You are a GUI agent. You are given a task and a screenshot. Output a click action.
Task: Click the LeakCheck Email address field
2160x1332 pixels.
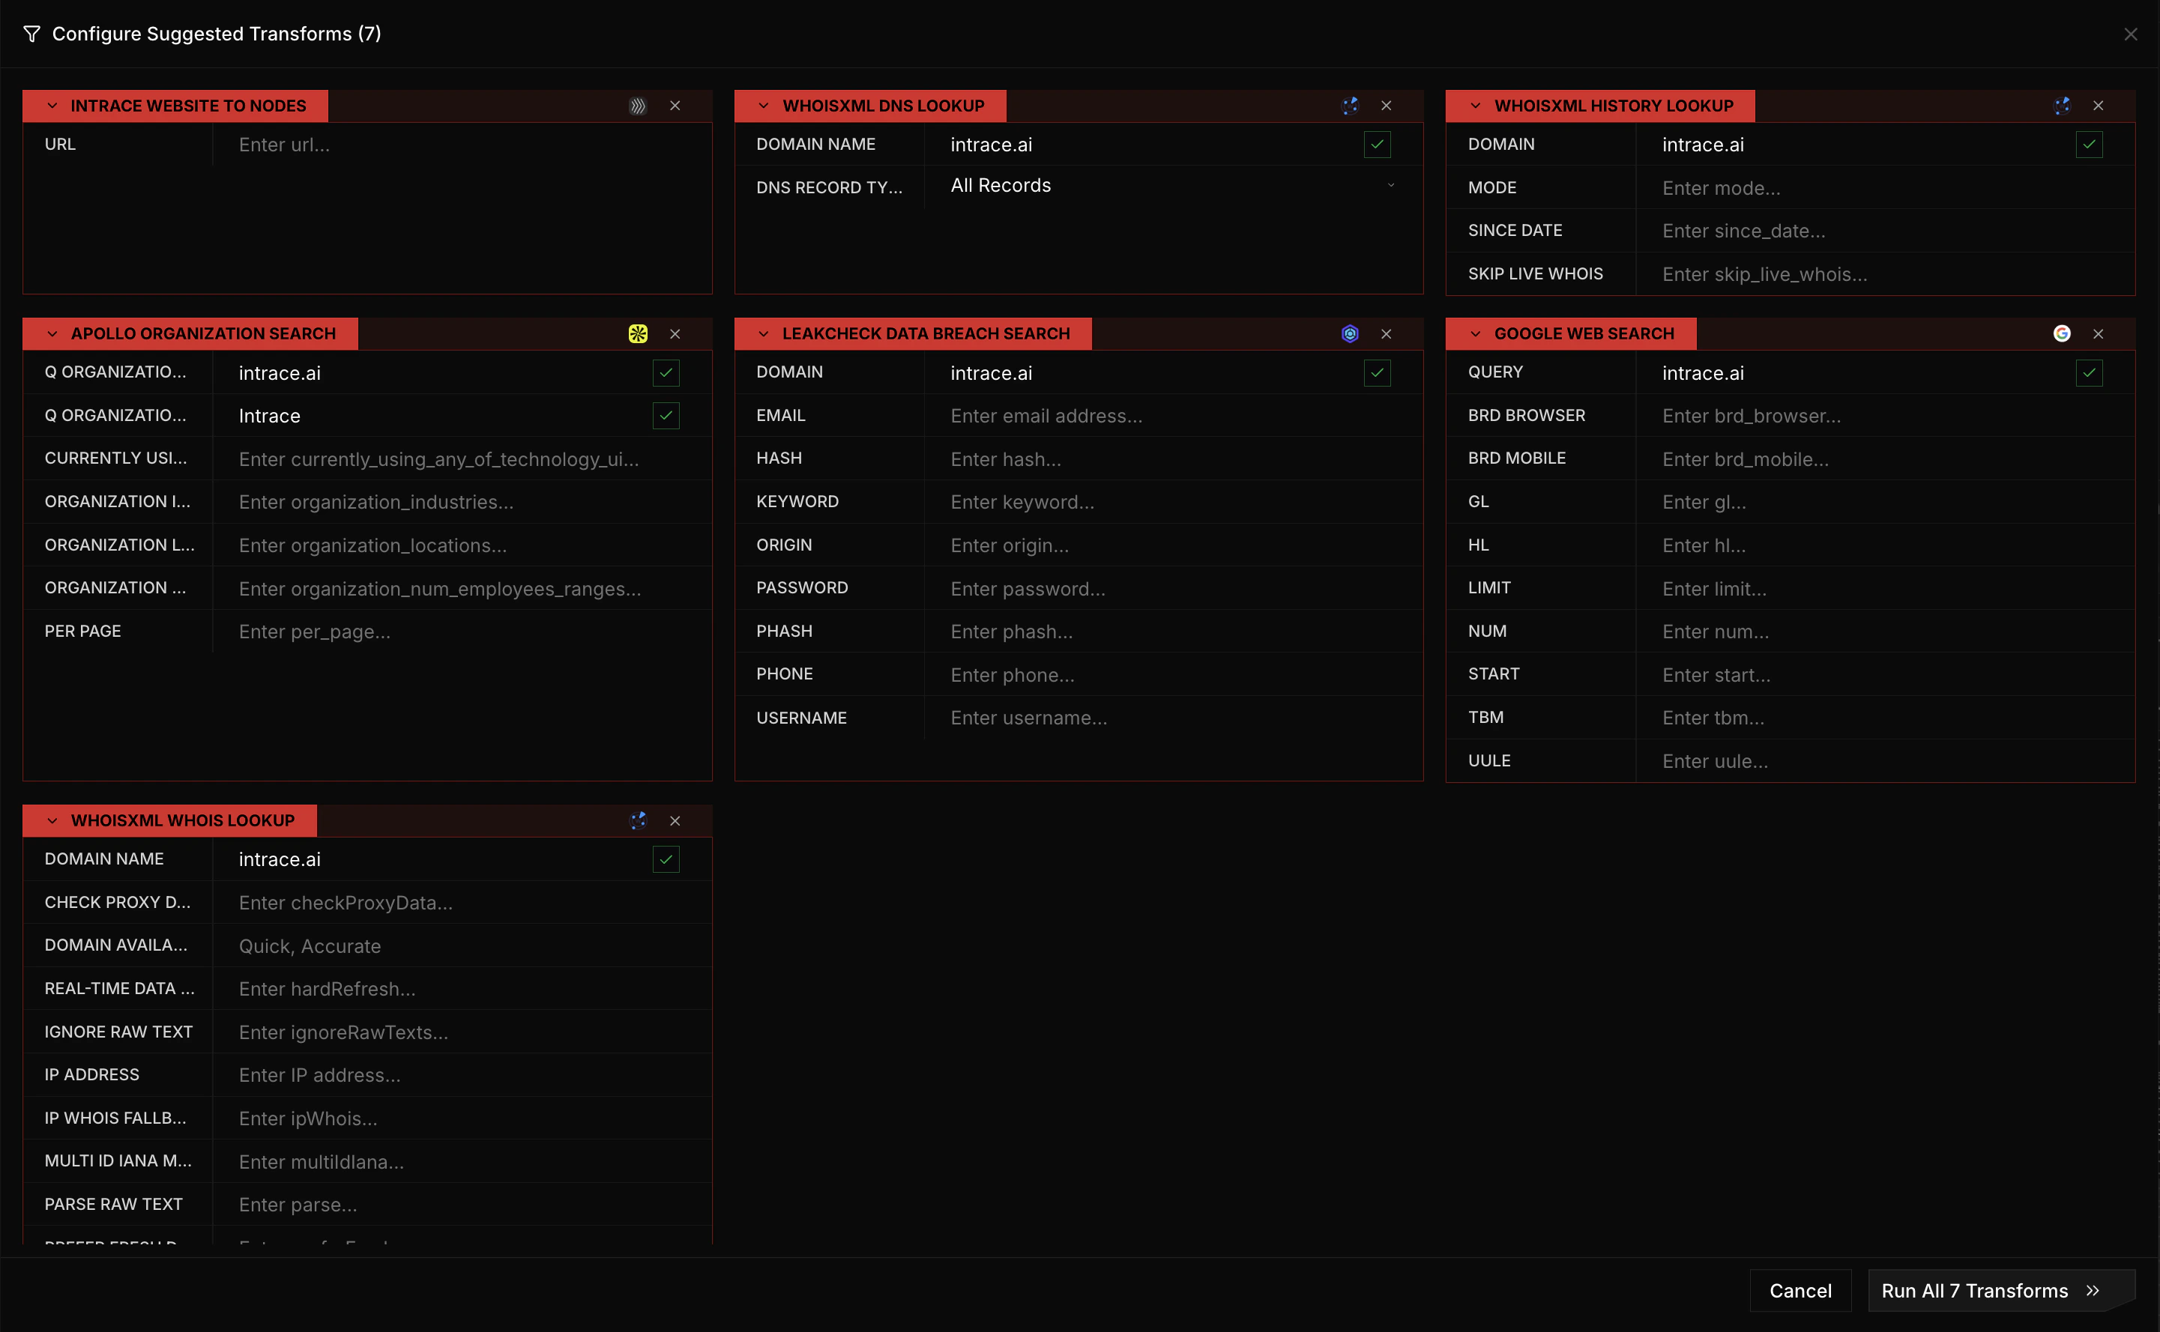click(x=1173, y=416)
